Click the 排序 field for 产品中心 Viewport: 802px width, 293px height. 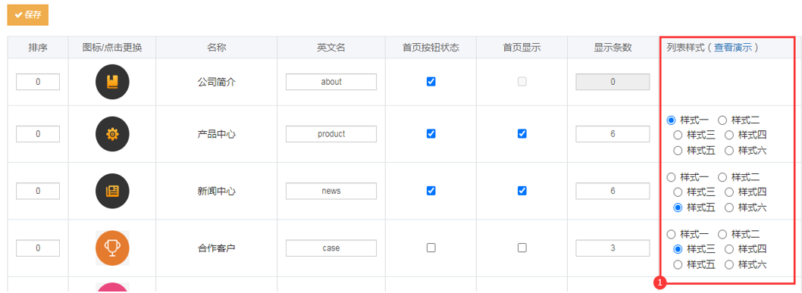coord(38,134)
